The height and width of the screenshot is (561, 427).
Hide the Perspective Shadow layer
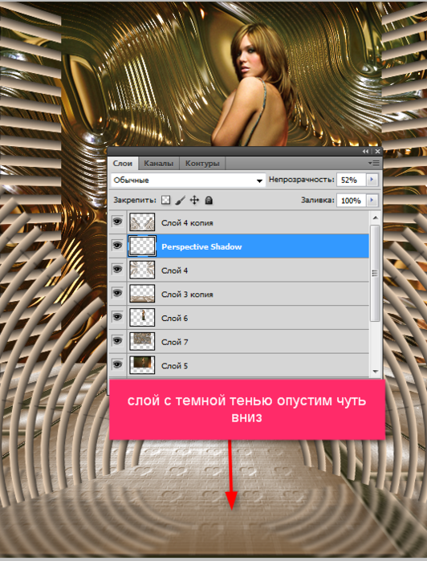pyautogui.click(x=117, y=246)
